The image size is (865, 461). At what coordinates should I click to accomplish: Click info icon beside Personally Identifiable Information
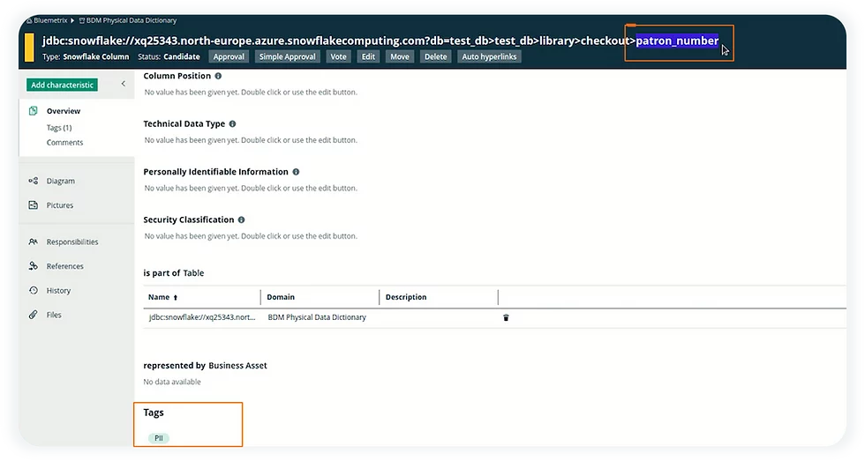[296, 172]
